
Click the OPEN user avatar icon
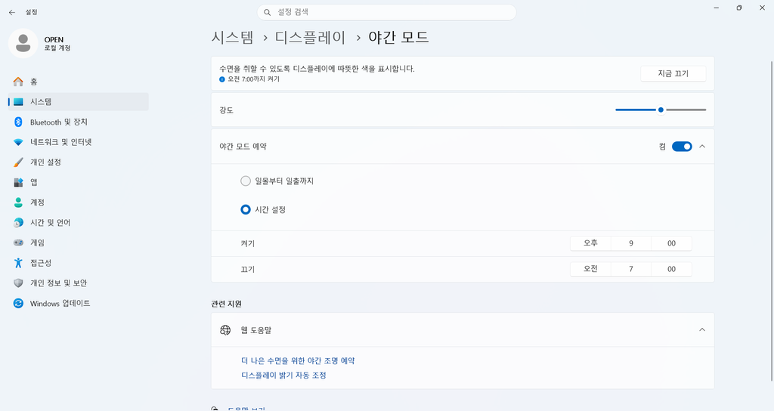(23, 43)
